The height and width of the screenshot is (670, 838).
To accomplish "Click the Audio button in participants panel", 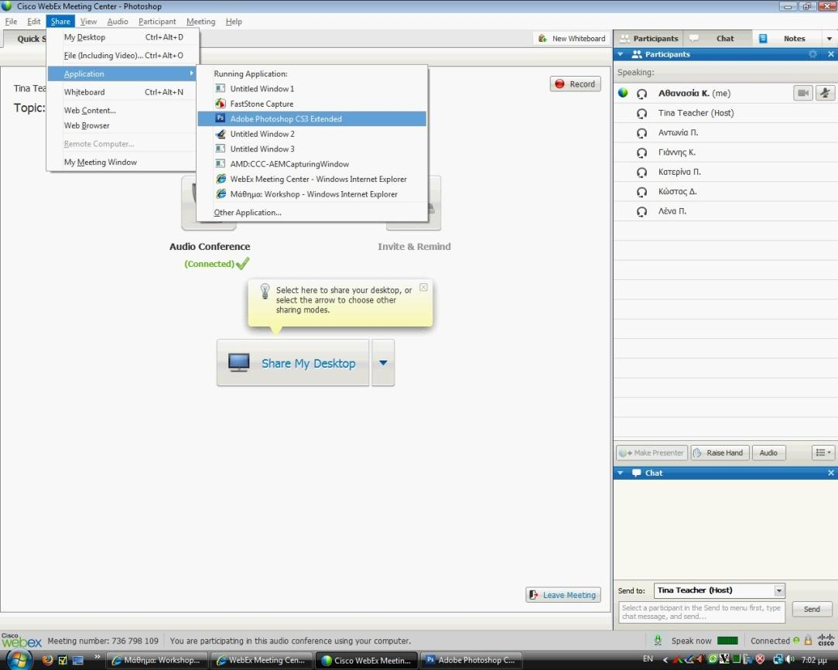I will pos(768,453).
